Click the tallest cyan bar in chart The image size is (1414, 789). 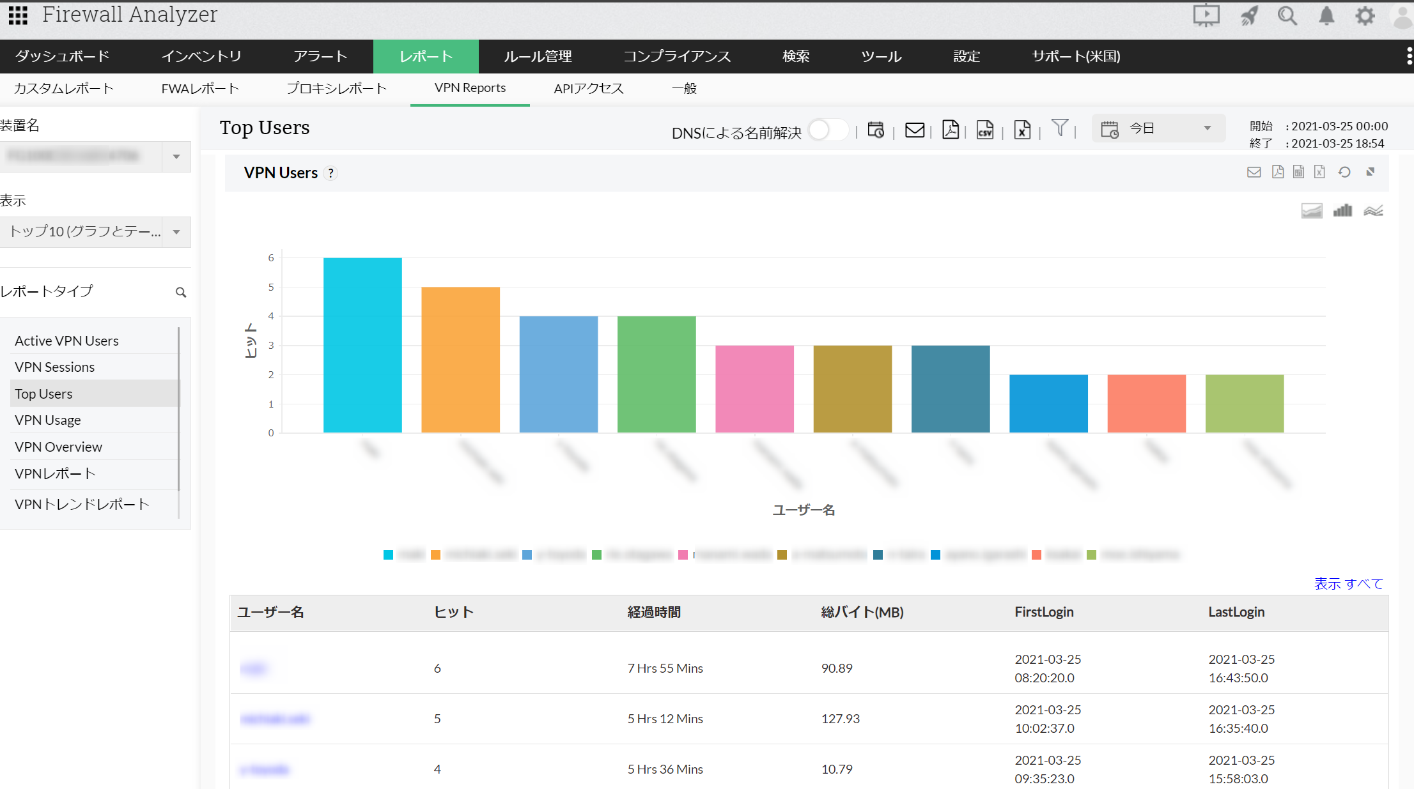click(x=362, y=345)
